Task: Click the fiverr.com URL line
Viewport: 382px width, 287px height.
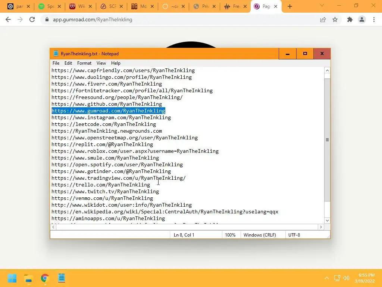Action: (106, 84)
